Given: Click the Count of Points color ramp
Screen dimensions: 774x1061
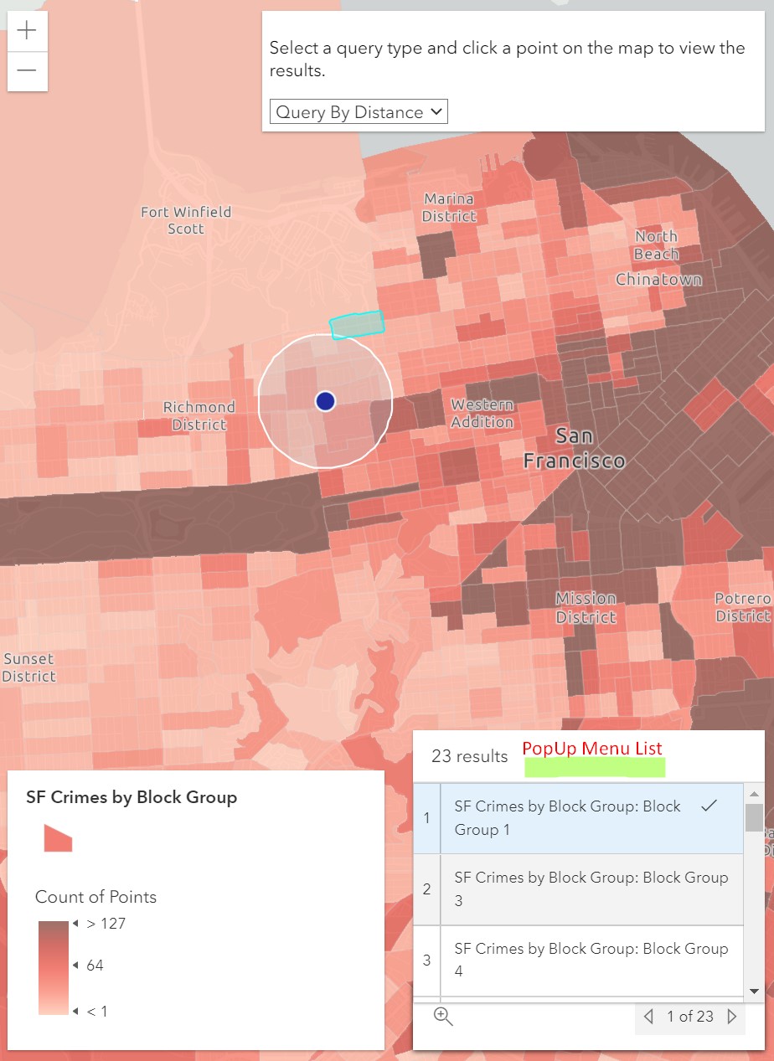Looking at the screenshot, I should (52, 967).
